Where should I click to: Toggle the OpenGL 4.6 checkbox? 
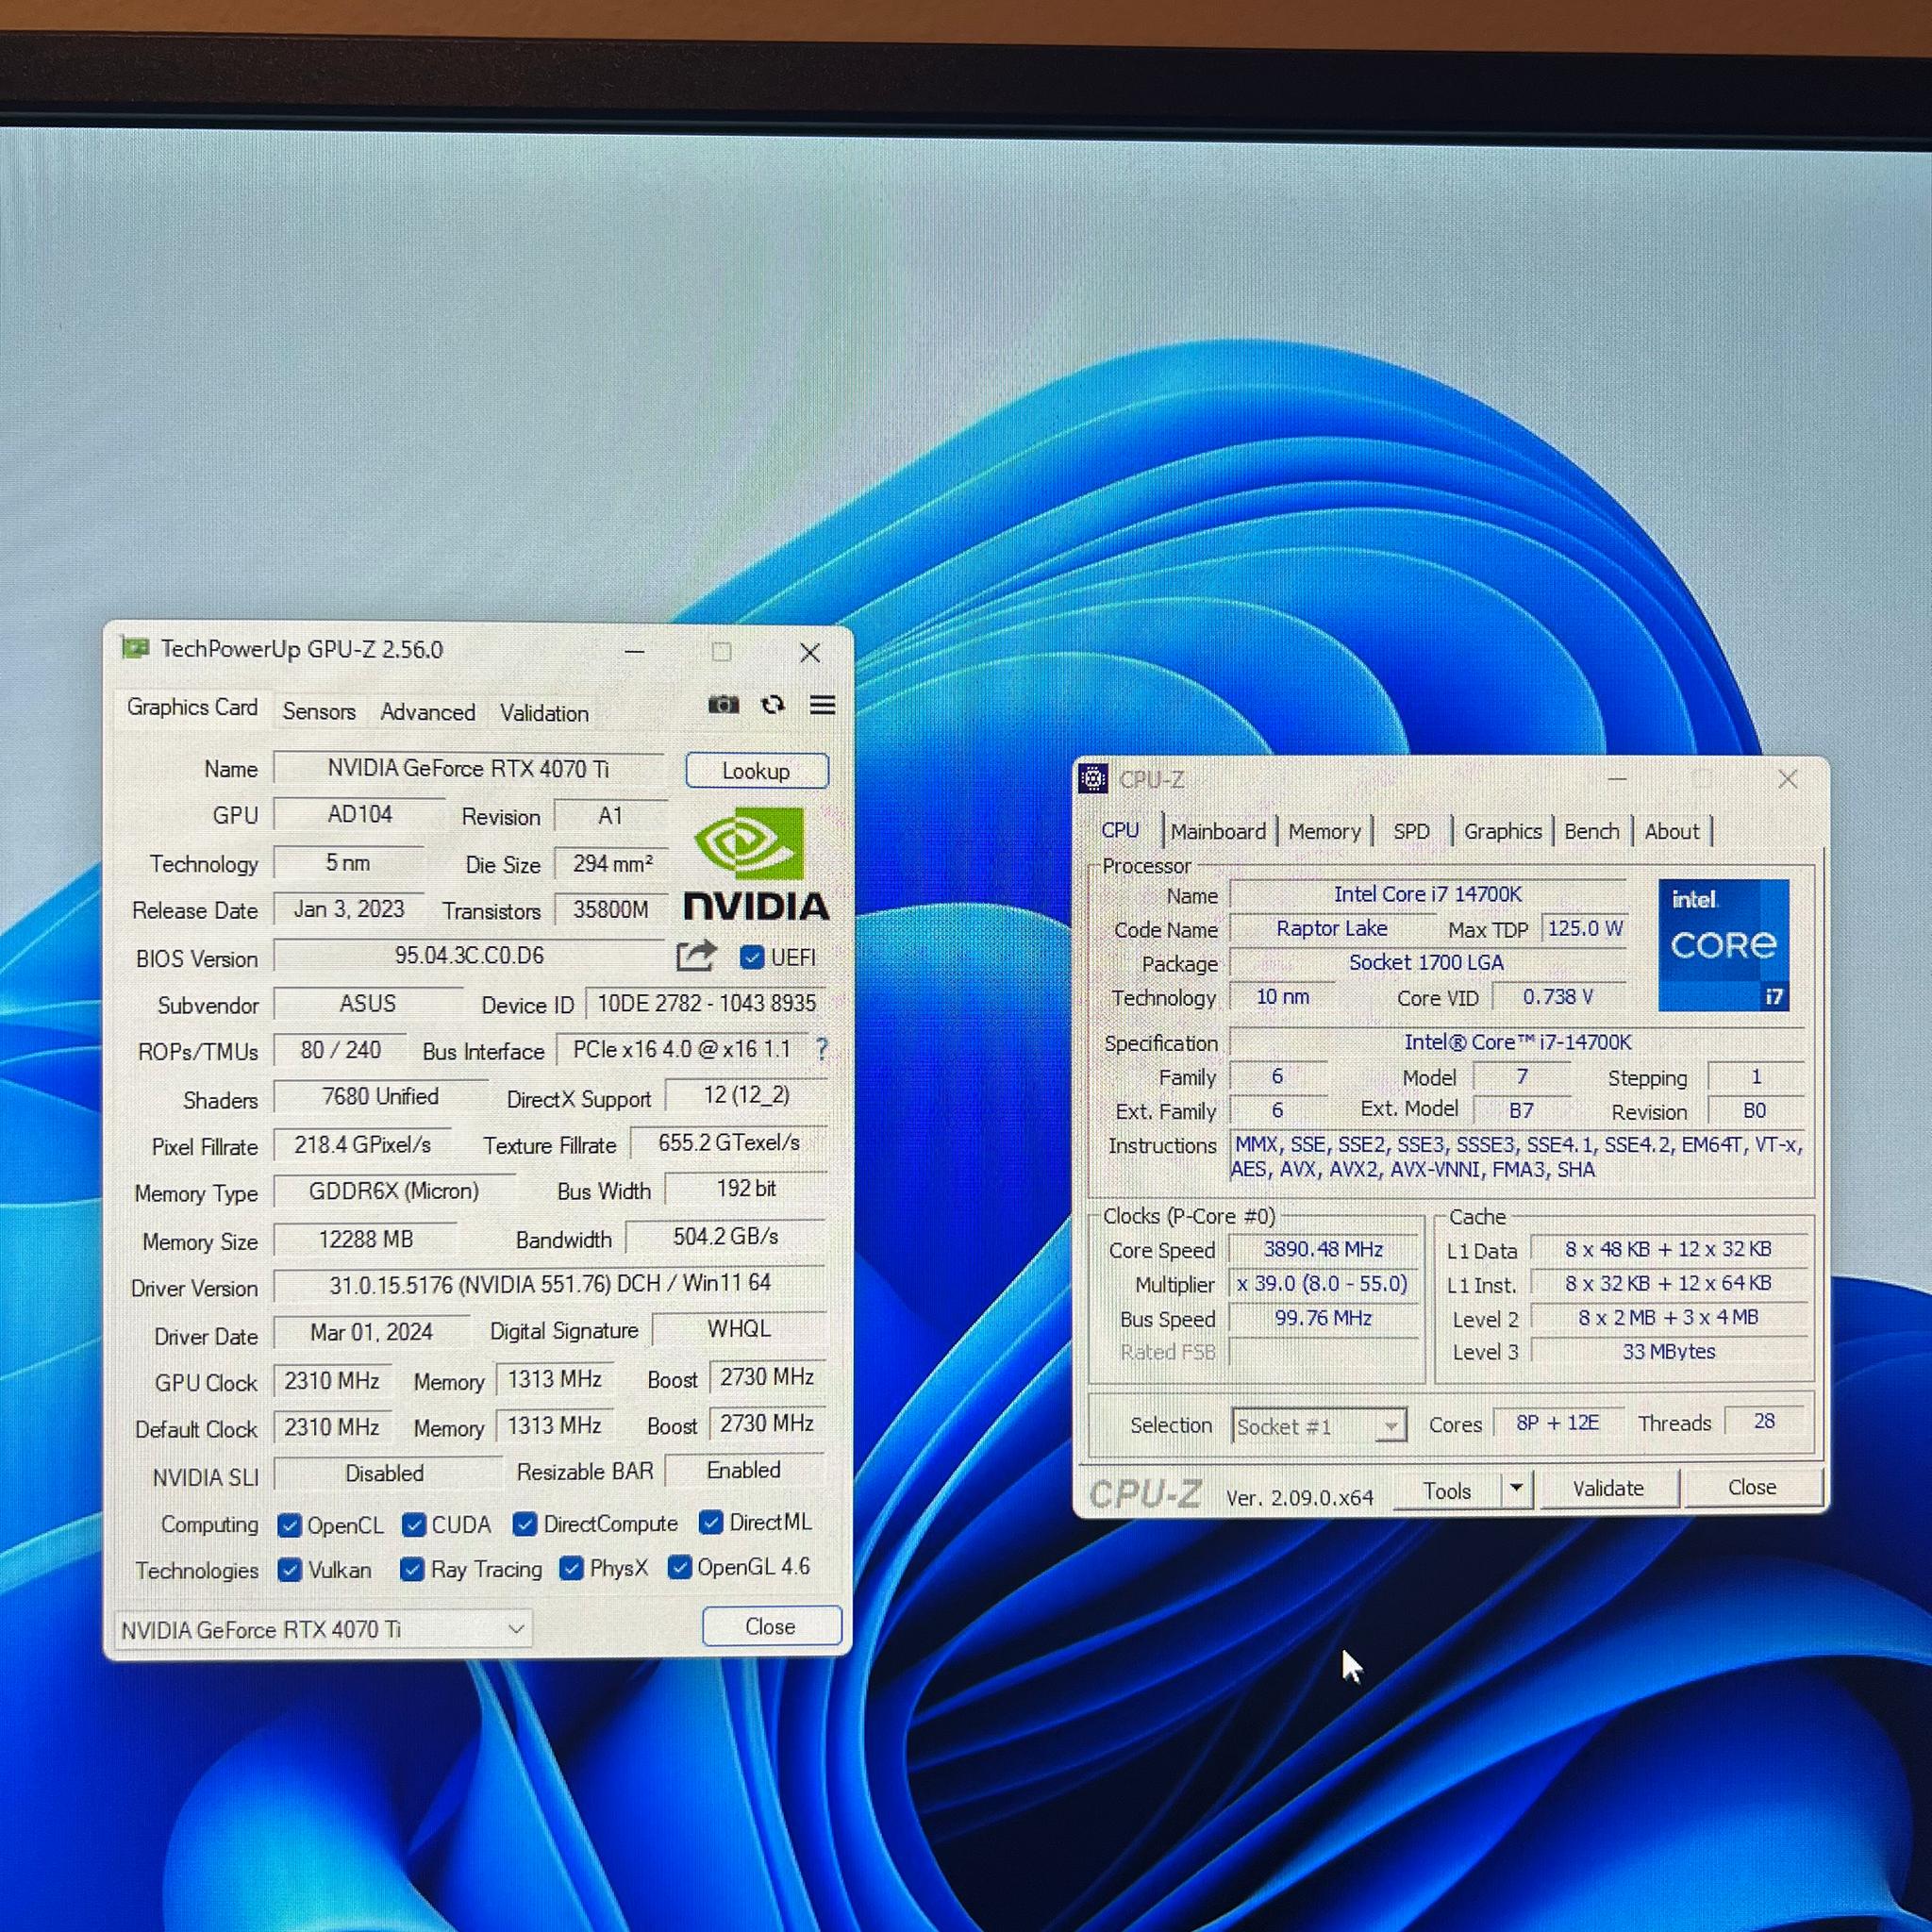(679, 1567)
